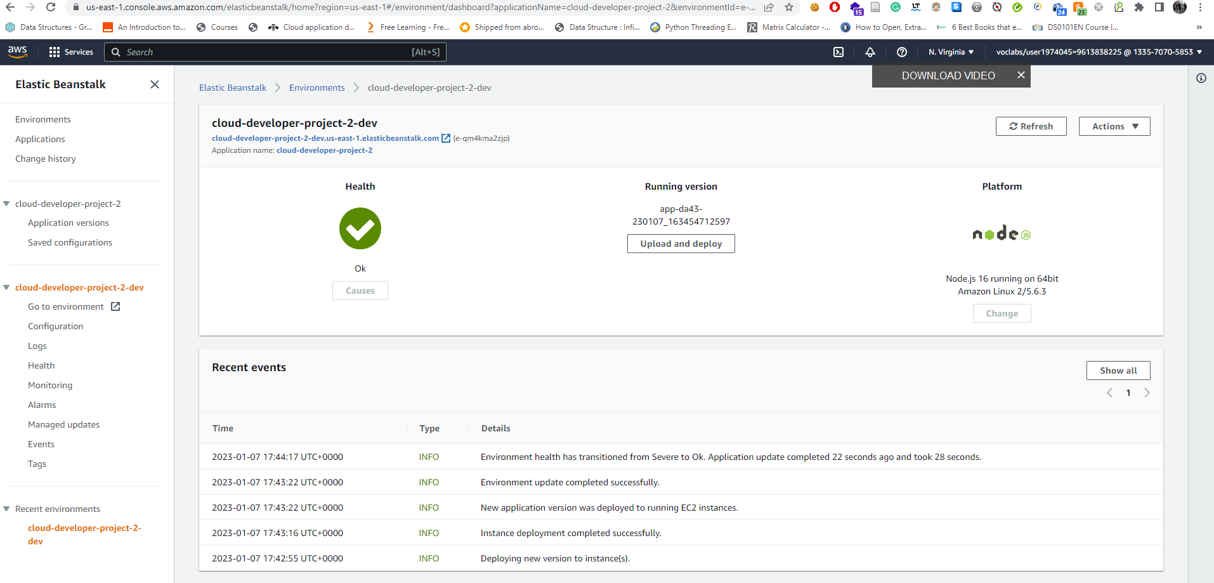Open the notifications bell icon

coord(870,52)
